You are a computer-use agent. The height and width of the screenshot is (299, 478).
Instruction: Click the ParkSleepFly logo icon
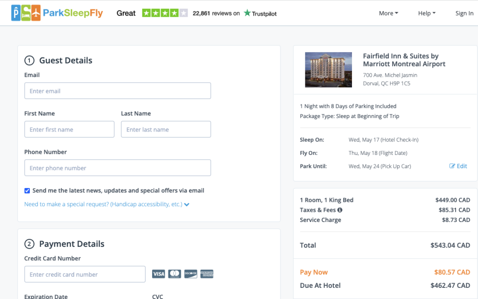click(25, 13)
